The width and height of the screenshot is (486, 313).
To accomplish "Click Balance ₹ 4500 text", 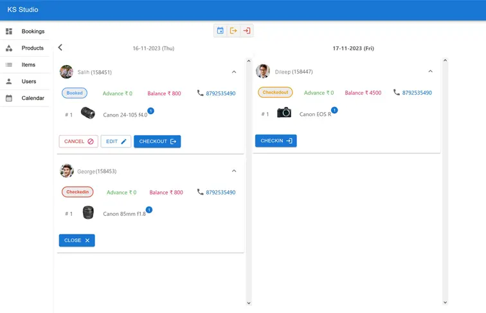I will coord(363,93).
